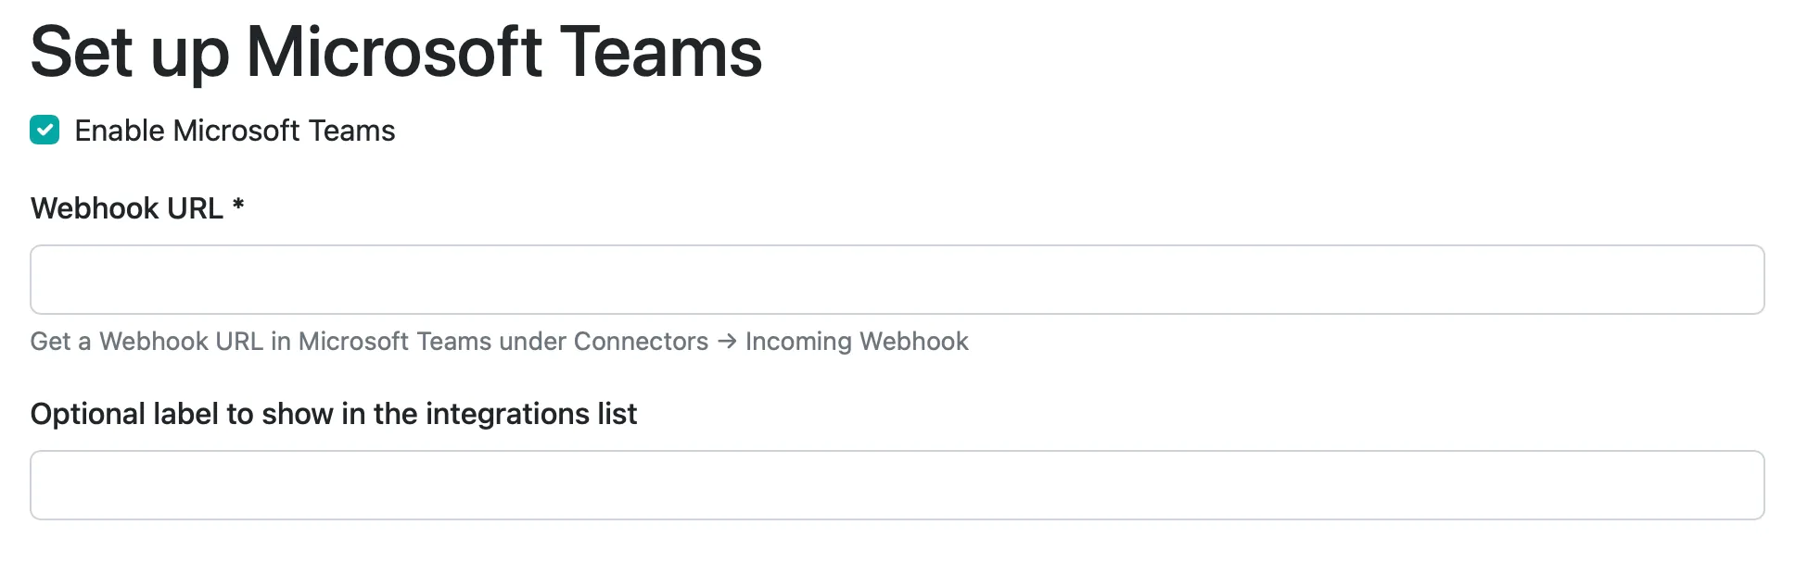
Task: Click the "Enable Microsoft Teams" label text
Action: pos(235,131)
